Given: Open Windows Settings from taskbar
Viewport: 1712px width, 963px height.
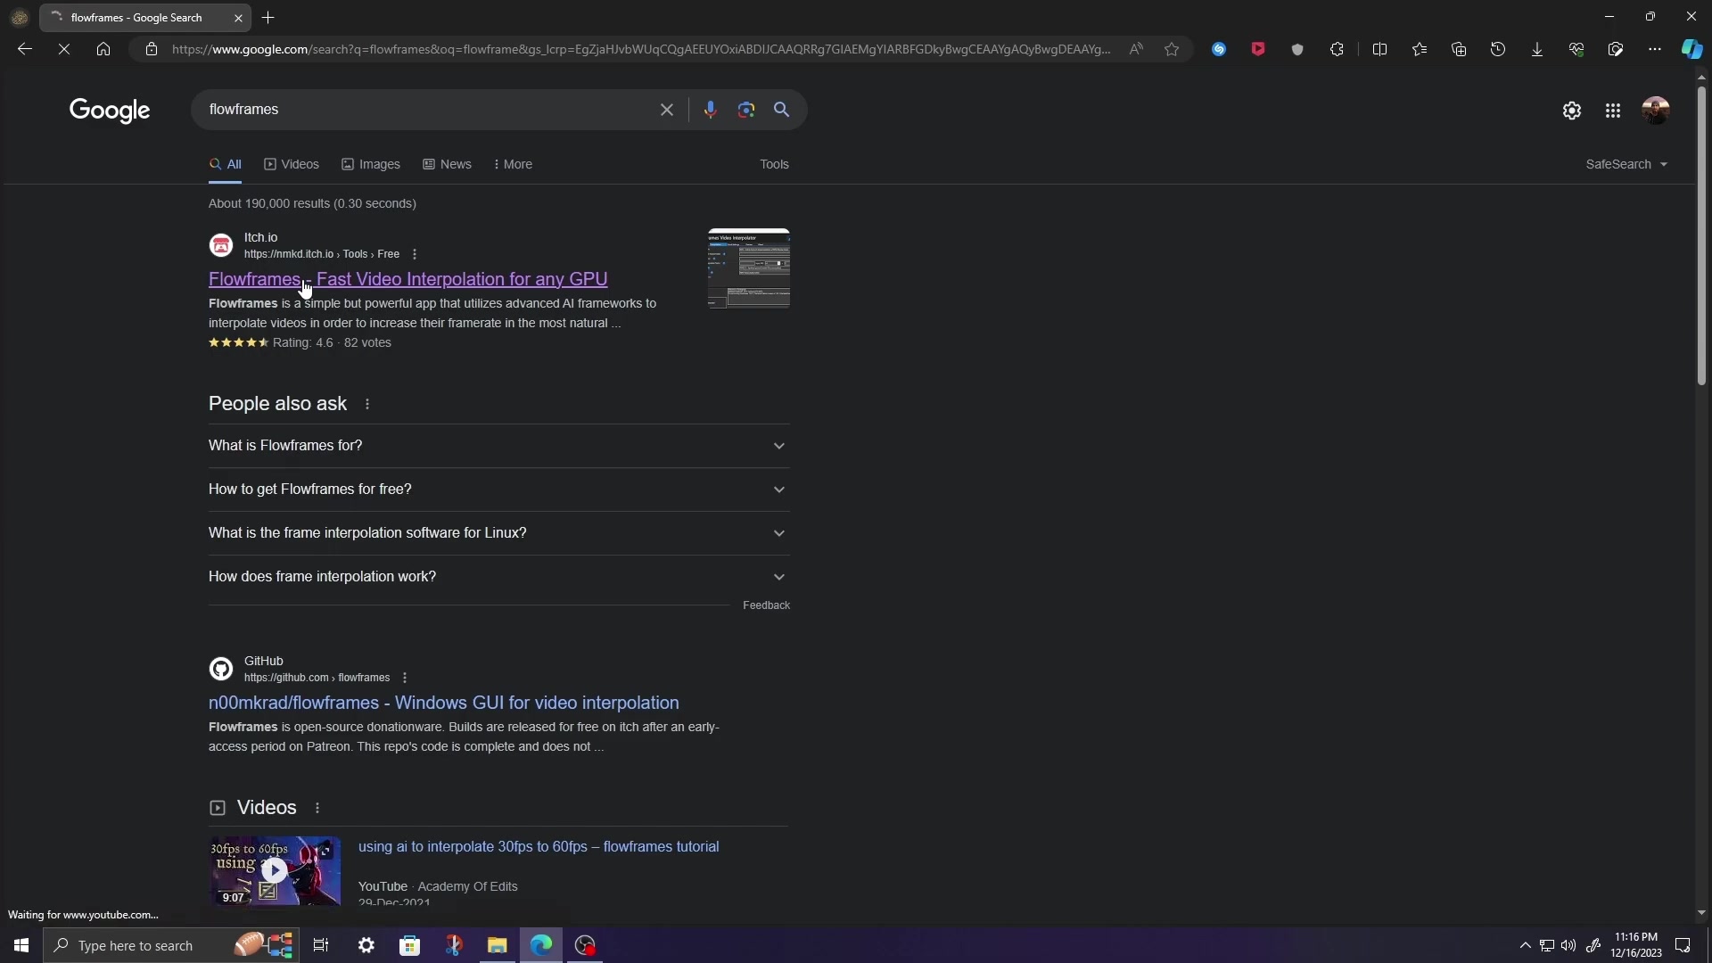Looking at the screenshot, I should tap(366, 945).
